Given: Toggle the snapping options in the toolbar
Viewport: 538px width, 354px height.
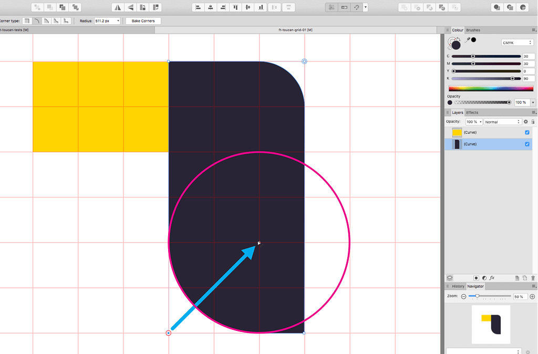Looking at the screenshot, I should (358, 7).
